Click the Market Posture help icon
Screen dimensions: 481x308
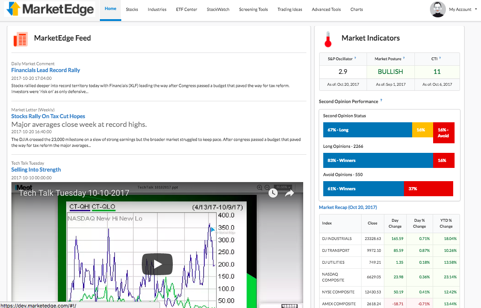point(403,58)
